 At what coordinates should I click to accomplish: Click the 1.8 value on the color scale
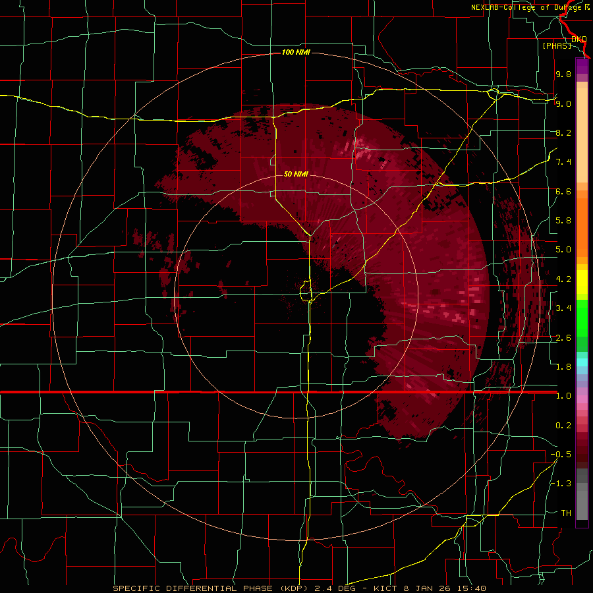(563, 367)
